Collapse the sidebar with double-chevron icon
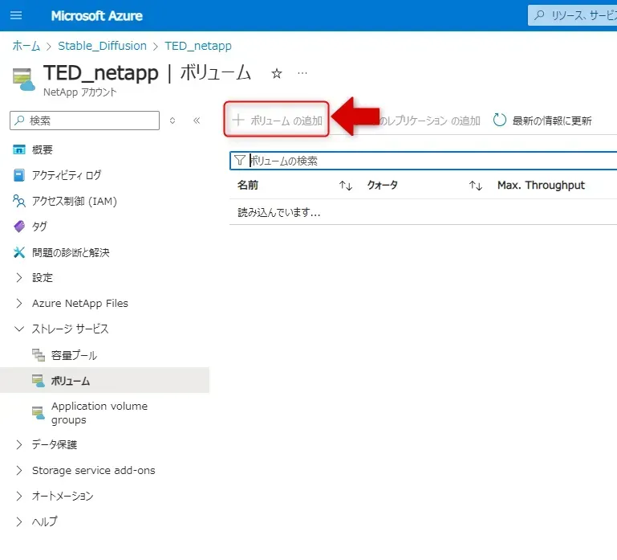617x560 pixels. (x=197, y=121)
